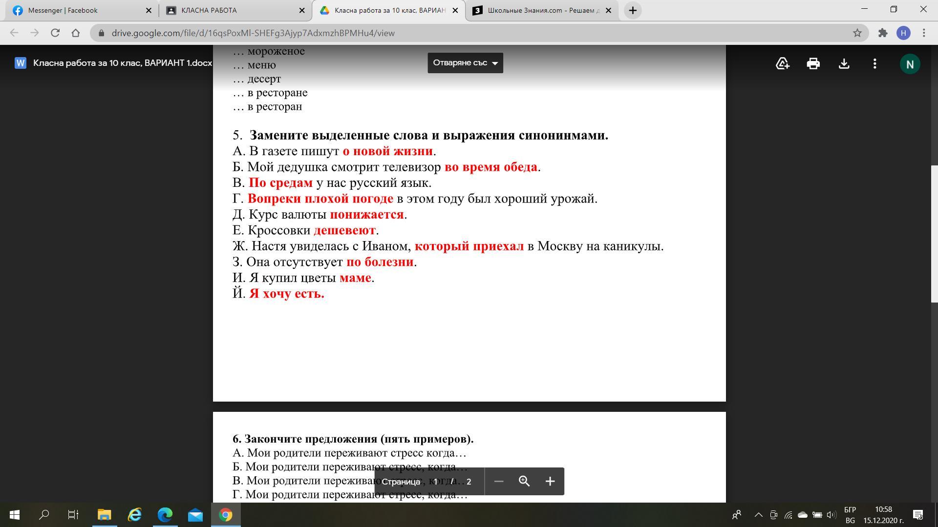Download the docx file
This screenshot has height=527, width=938.
point(844,63)
